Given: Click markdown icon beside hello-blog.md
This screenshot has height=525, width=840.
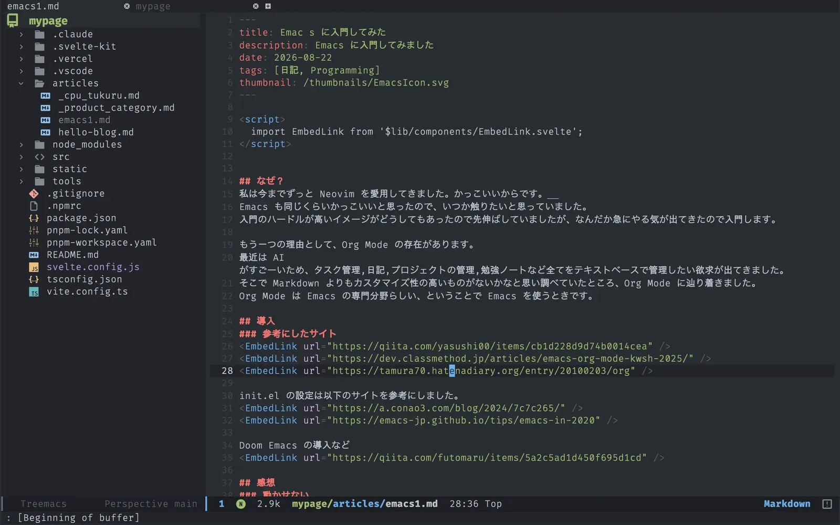Looking at the screenshot, I should (46, 132).
